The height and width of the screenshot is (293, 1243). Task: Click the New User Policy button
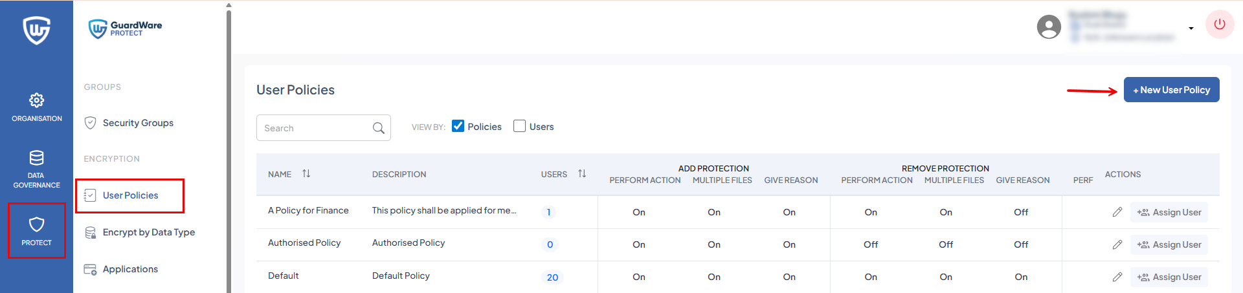click(1171, 90)
